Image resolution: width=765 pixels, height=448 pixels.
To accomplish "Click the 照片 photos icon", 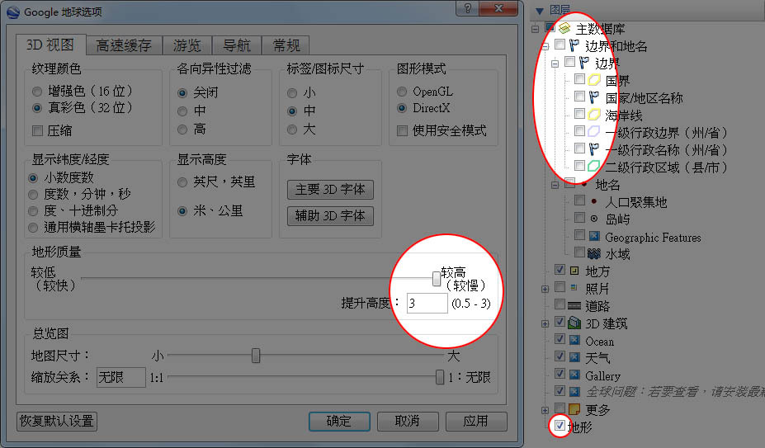I will (574, 288).
